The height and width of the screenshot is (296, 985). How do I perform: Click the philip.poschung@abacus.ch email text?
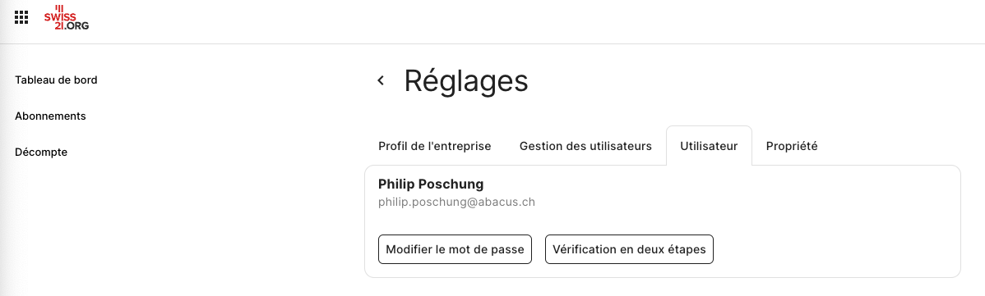(456, 203)
